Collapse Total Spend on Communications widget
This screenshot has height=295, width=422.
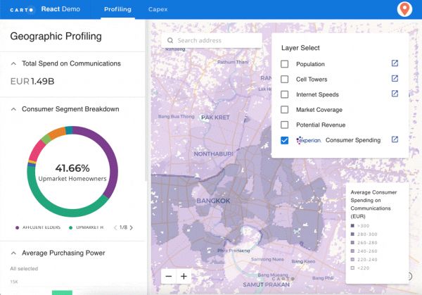point(13,63)
